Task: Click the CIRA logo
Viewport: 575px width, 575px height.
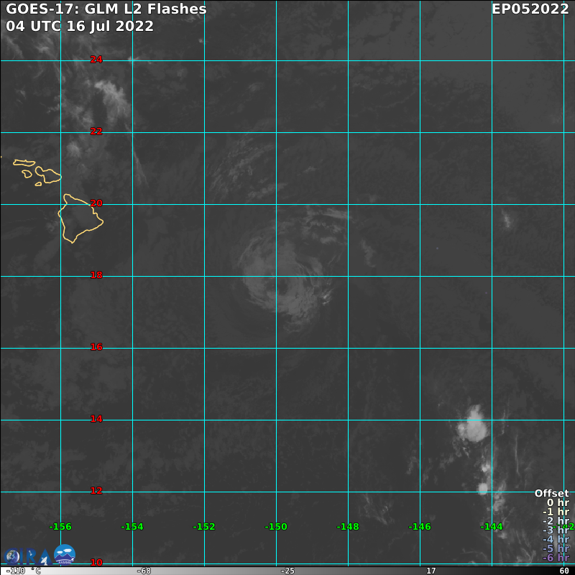Action: (x=27, y=557)
